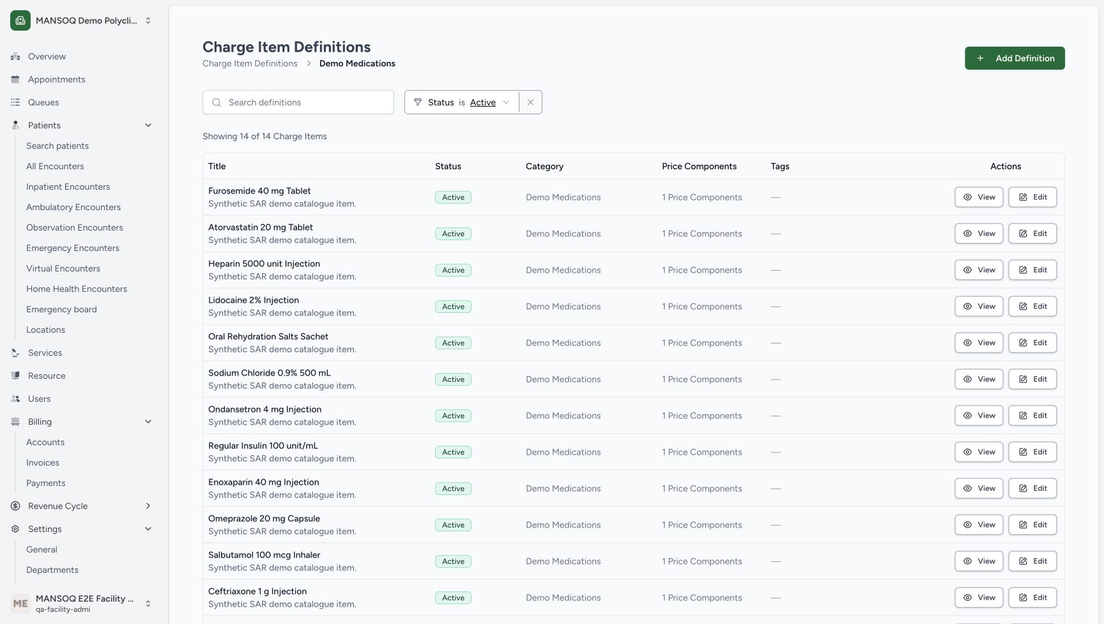Click the Services sidebar icon
The image size is (1104, 624).
pyautogui.click(x=15, y=353)
